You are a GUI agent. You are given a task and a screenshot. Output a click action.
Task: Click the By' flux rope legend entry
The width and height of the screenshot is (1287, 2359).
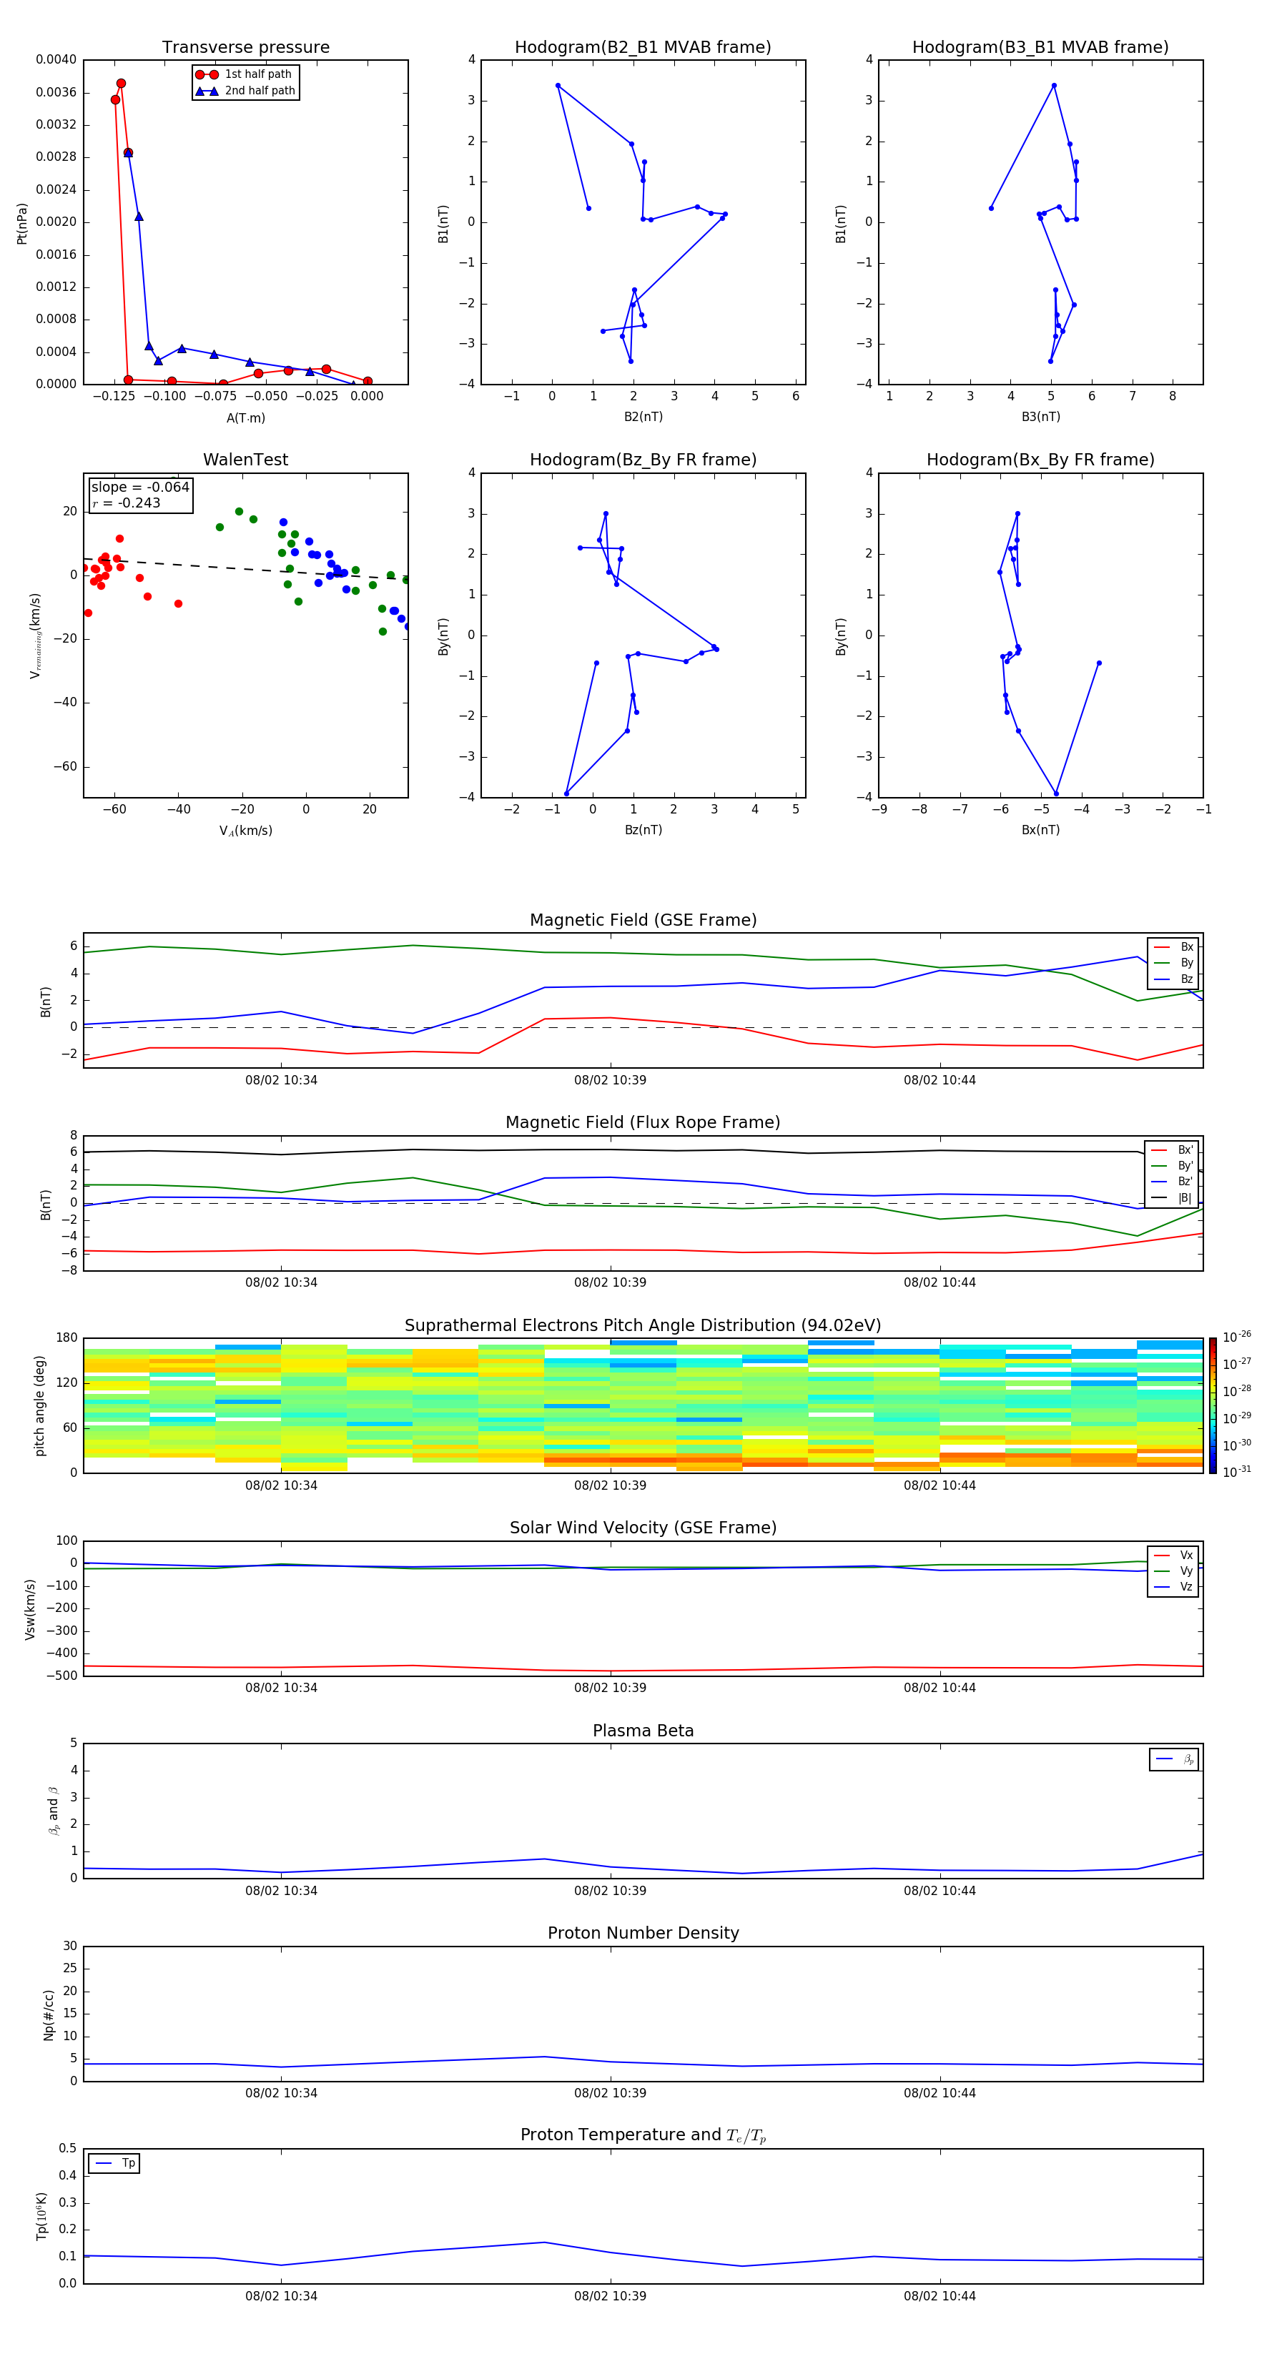pos(1173,1167)
